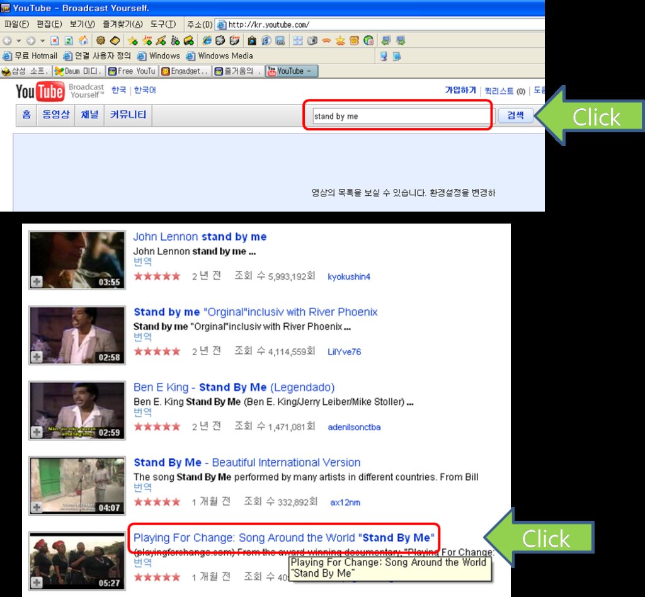Visit uploader adenilsonctba's channel
645x597 pixels.
[x=354, y=427]
